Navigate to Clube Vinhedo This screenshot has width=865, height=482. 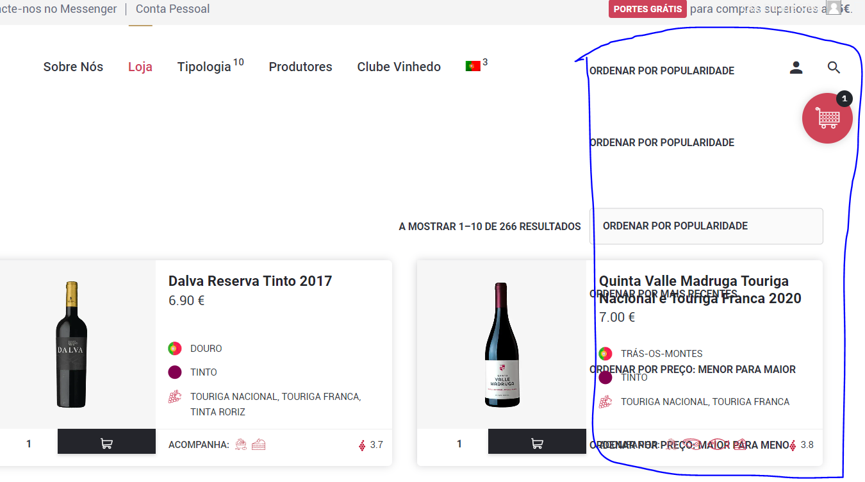pyautogui.click(x=399, y=67)
